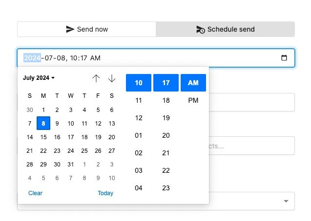Image resolution: width=311 pixels, height=221 pixels.
Task: Click the highlighted year 2024 in date field
Action: click(x=32, y=58)
